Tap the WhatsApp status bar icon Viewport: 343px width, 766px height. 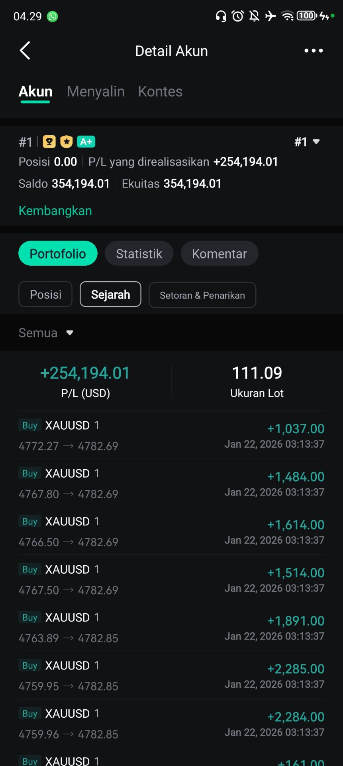53,16
